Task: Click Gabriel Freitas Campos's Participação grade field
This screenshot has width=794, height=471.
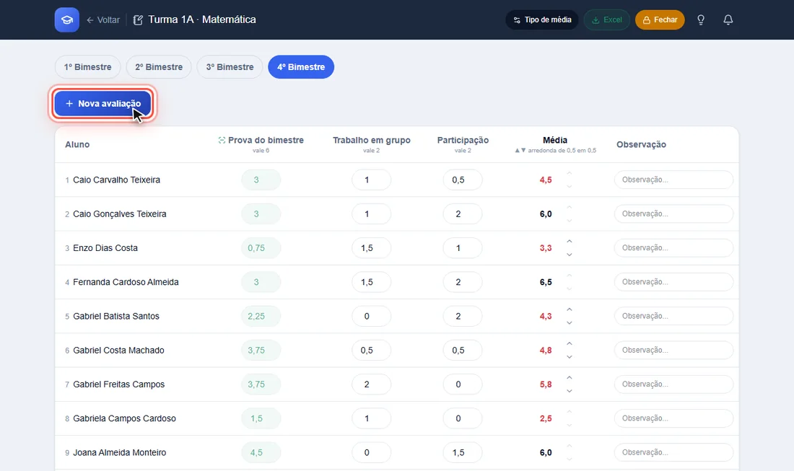Action: tap(462, 384)
